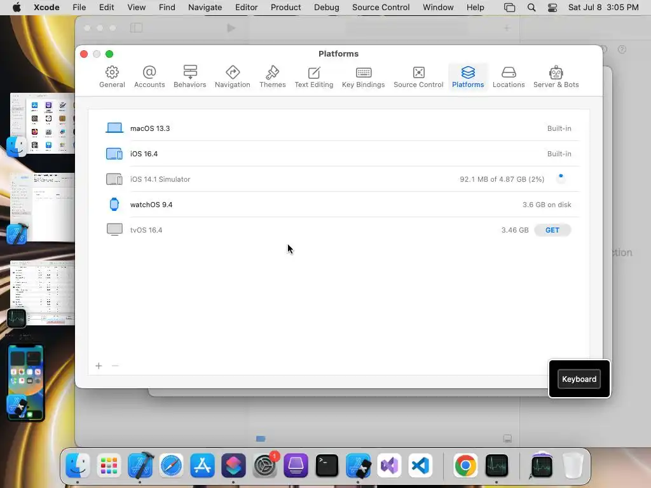Open the Debug menu

(326, 7)
